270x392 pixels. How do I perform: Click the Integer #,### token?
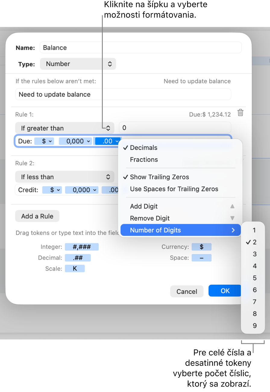(82, 247)
